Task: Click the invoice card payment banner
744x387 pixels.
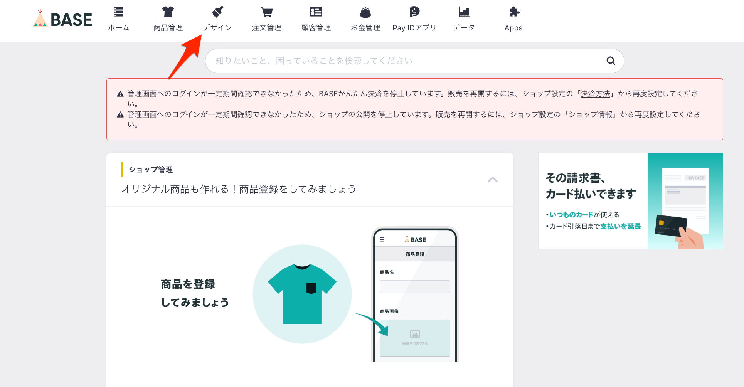Action: tap(630, 201)
